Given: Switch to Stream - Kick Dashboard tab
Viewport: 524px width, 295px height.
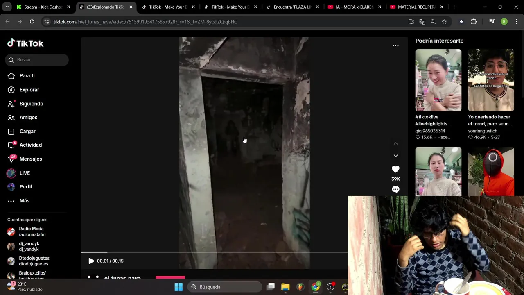Looking at the screenshot, I should click(x=43, y=7).
